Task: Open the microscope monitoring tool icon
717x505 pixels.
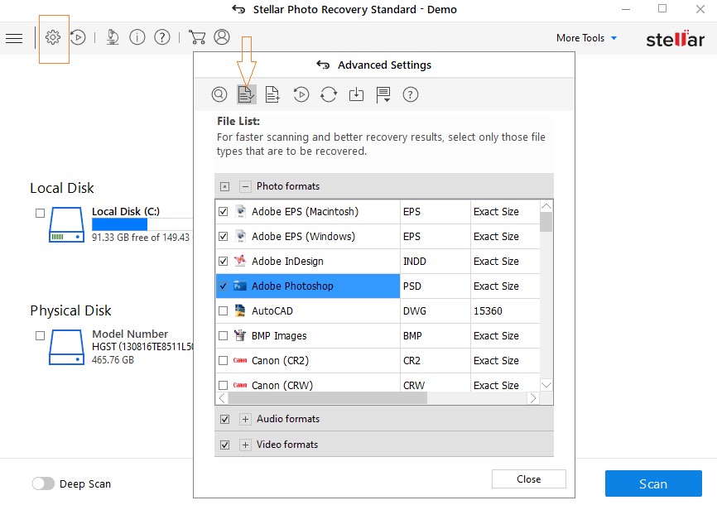Action: [112, 37]
